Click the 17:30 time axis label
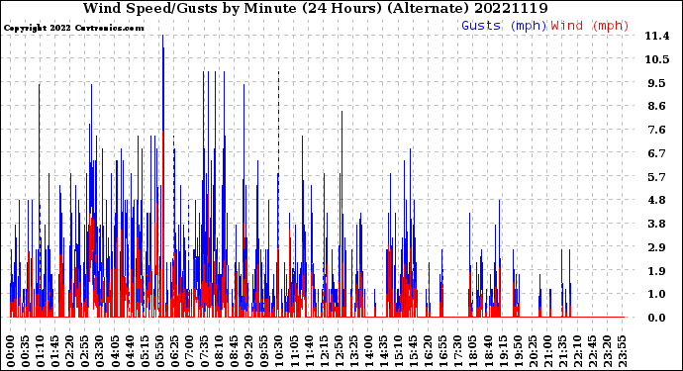This screenshot has width=683, height=371. pyautogui.click(x=457, y=350)
